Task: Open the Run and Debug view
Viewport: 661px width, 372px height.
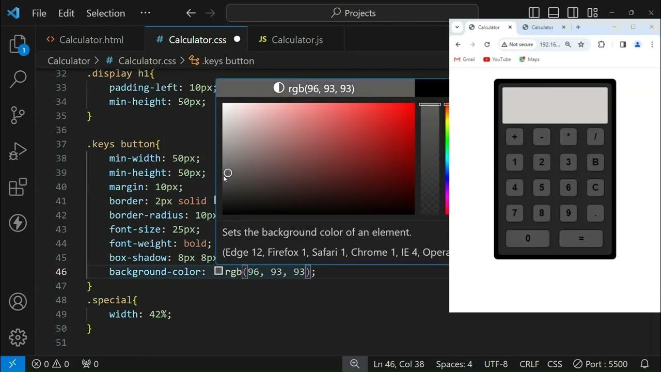Action: [x=18, y=151]
